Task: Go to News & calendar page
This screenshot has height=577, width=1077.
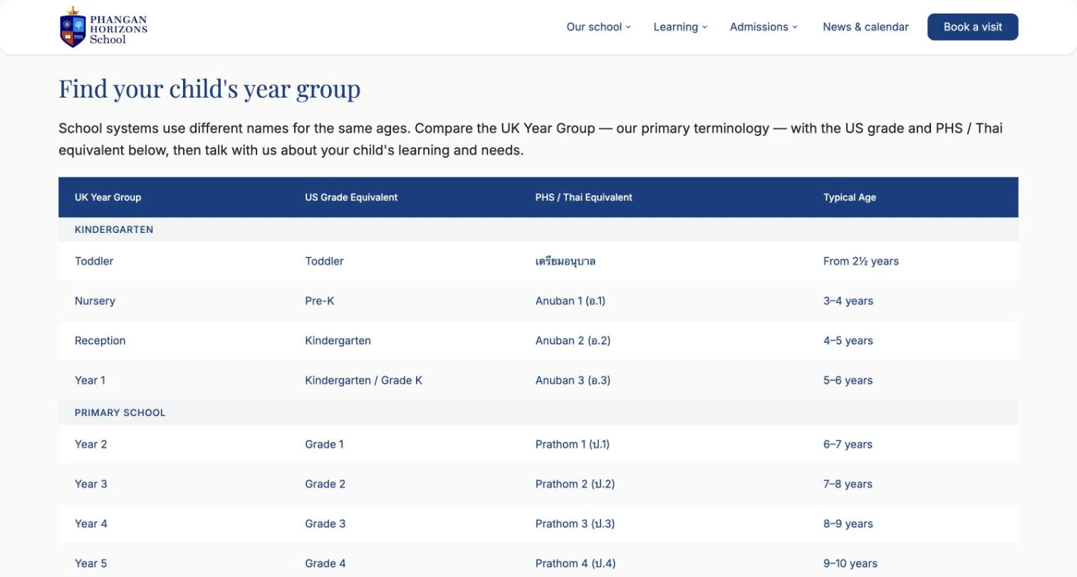Action: tap(865, 27)
